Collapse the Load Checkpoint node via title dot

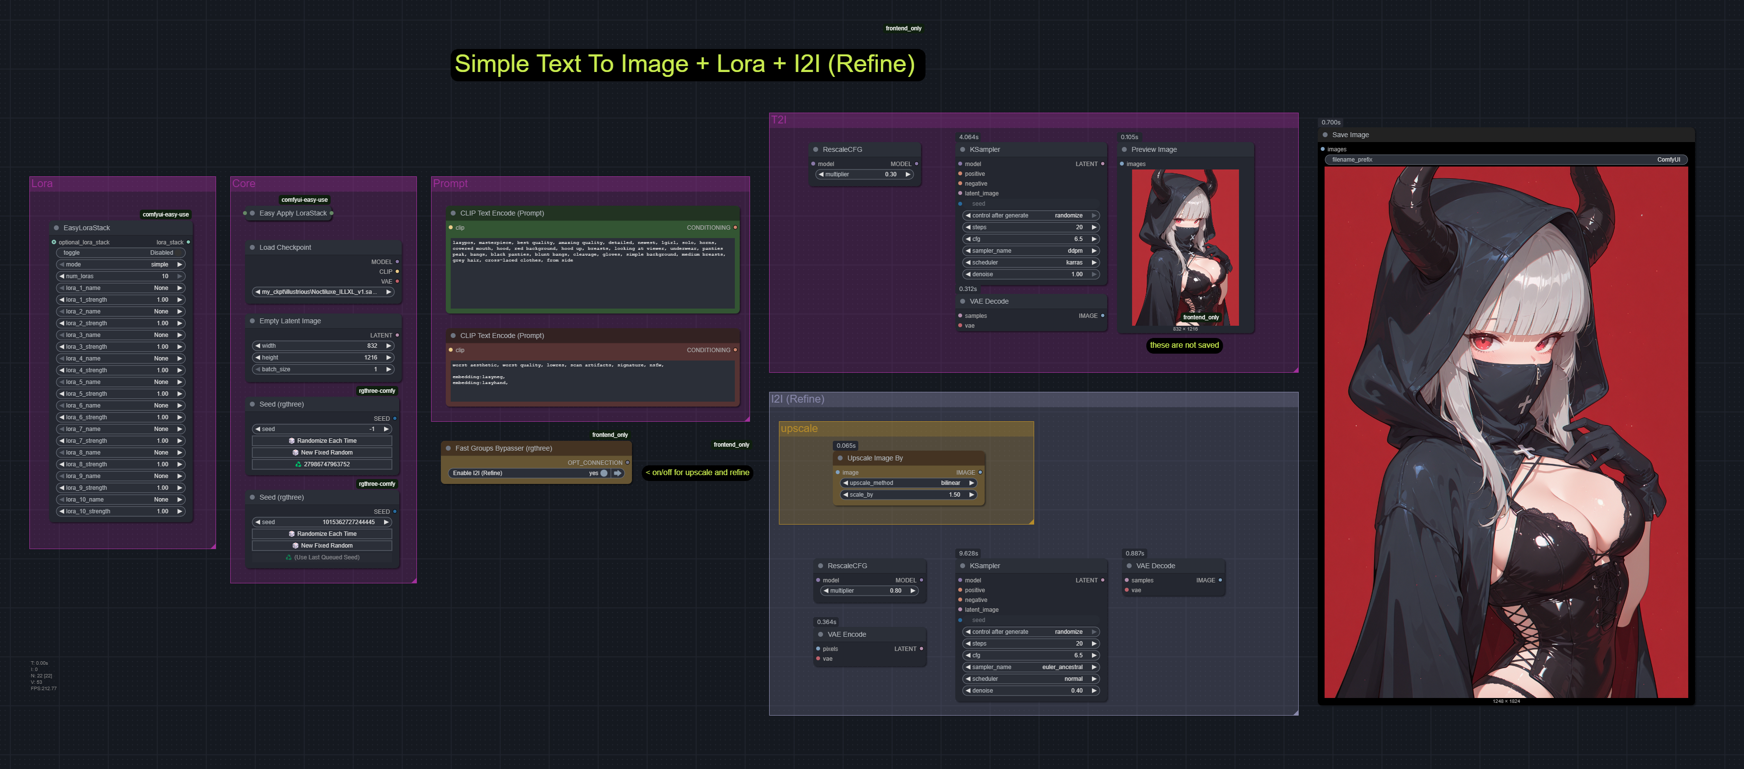click(252, 248)
